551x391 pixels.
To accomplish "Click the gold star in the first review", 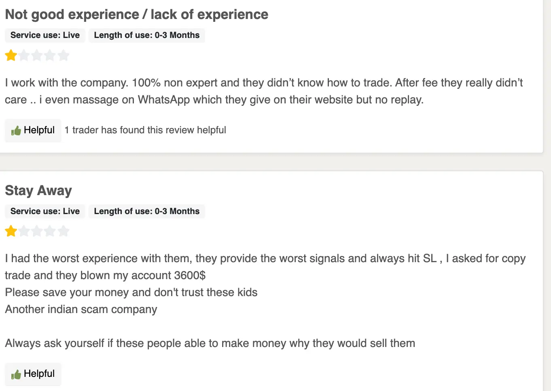I will click(x=11, y=55).
